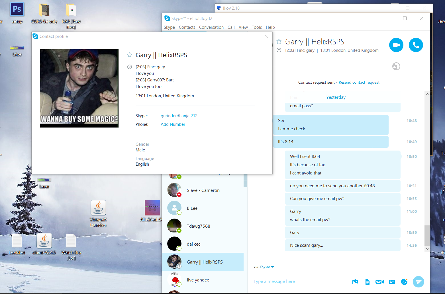Send a video message icon
The image size is (445, 294).
(380, 282)
